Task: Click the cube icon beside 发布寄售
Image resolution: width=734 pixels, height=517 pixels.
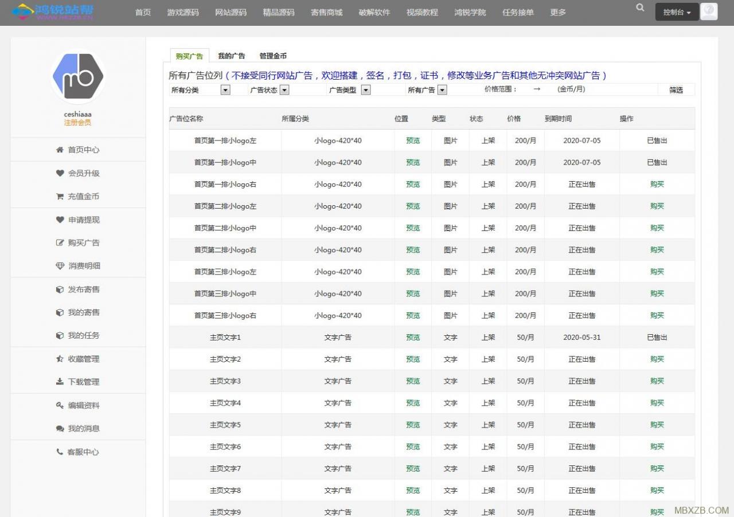Action: [x=60, y=289]
